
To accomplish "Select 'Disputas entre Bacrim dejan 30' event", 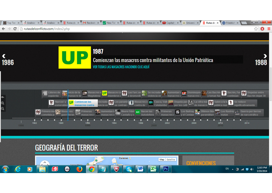I will [x=254, y=94].
